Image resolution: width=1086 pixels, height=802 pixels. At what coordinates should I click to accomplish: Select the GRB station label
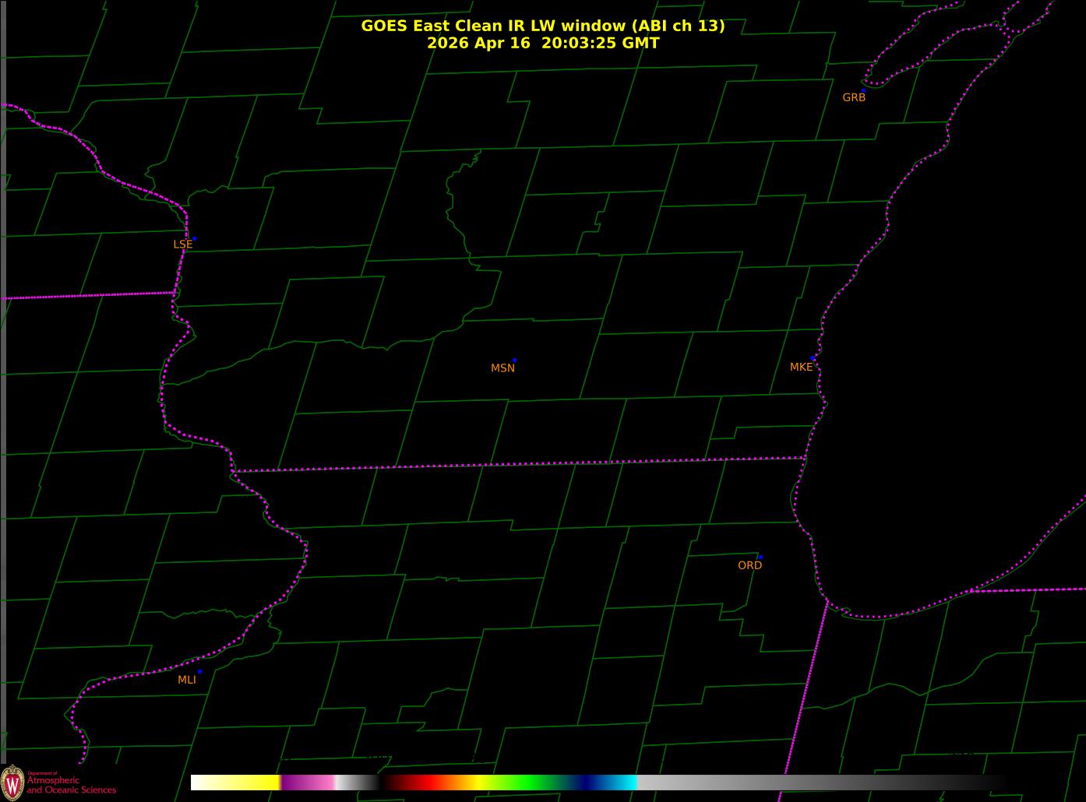tap(854, 97)
